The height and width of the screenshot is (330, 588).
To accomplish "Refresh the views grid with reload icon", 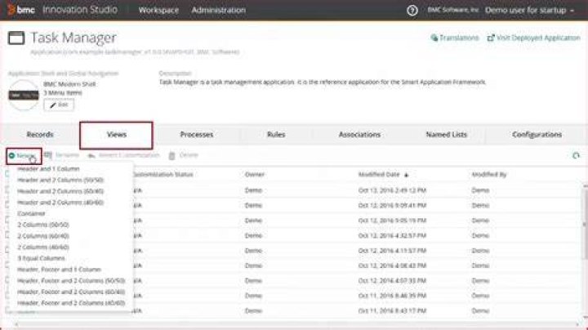I will pyautogui.click(x=576, y=155).
